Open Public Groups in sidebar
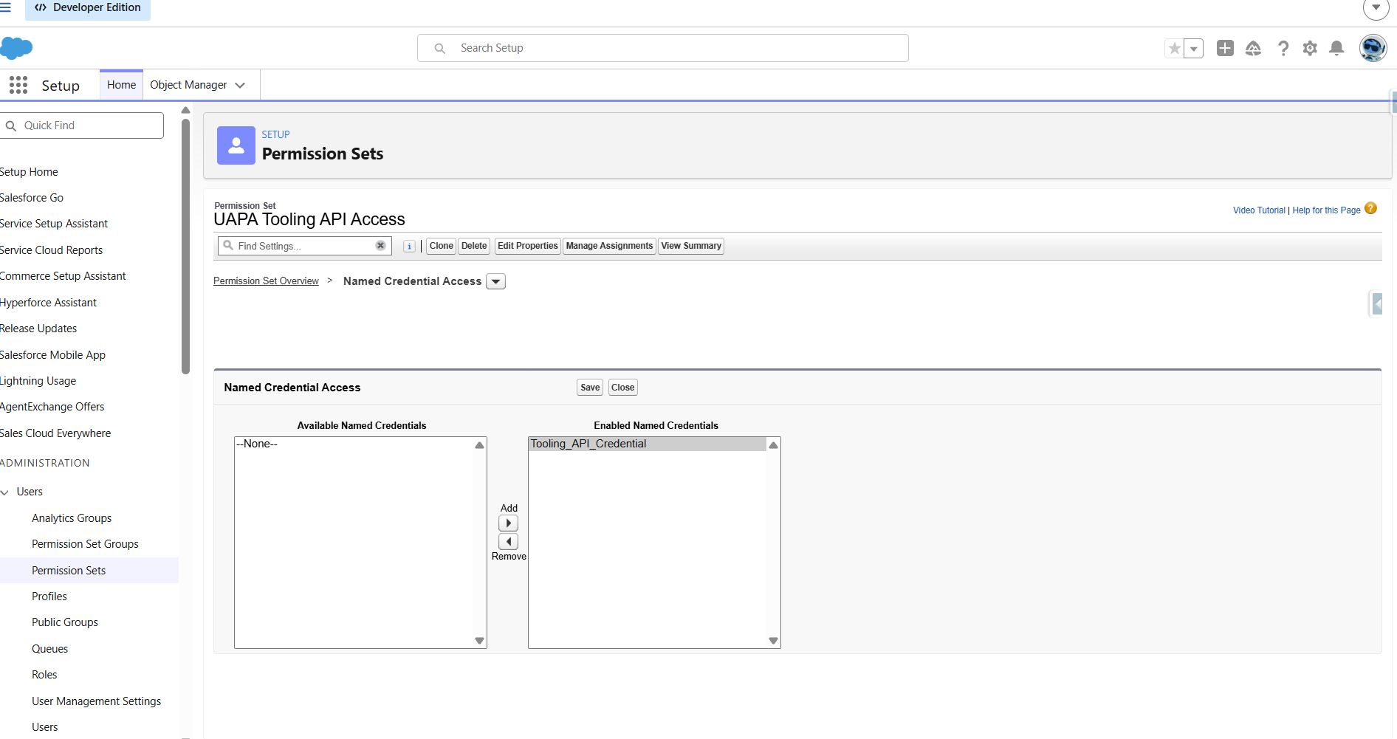 point(65,622)
